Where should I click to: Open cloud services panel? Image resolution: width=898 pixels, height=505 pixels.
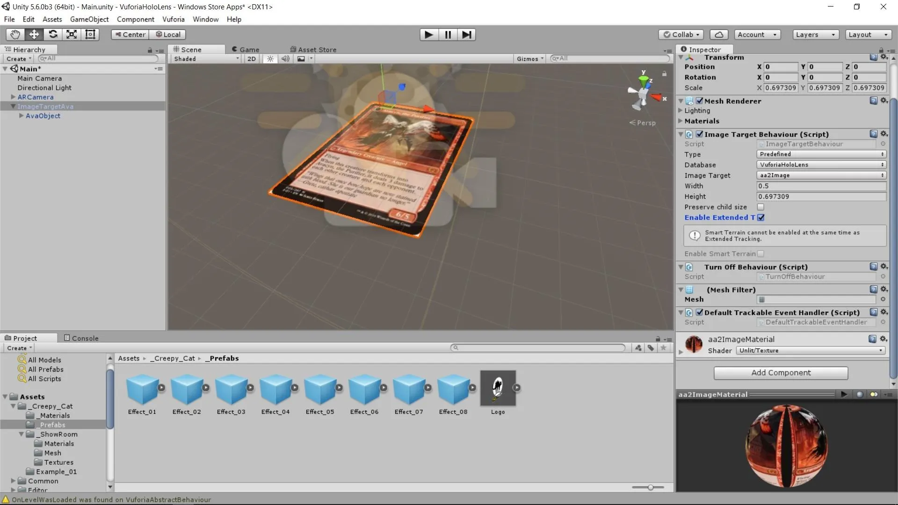click(719, 35)
